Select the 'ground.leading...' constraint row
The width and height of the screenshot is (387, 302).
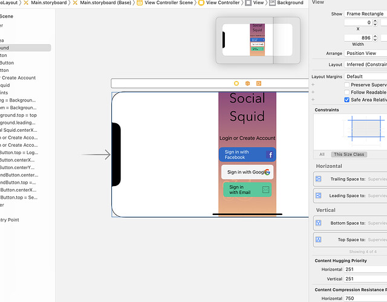click(25, 123)
